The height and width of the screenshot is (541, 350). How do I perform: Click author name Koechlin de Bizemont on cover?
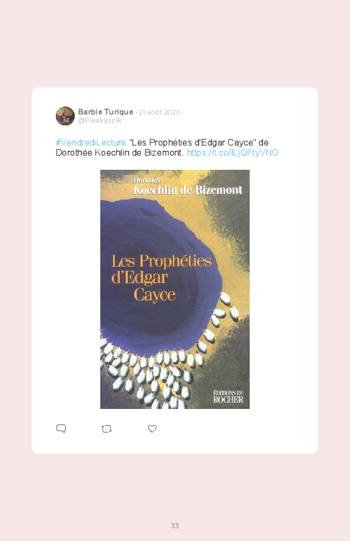coord(188,190)
